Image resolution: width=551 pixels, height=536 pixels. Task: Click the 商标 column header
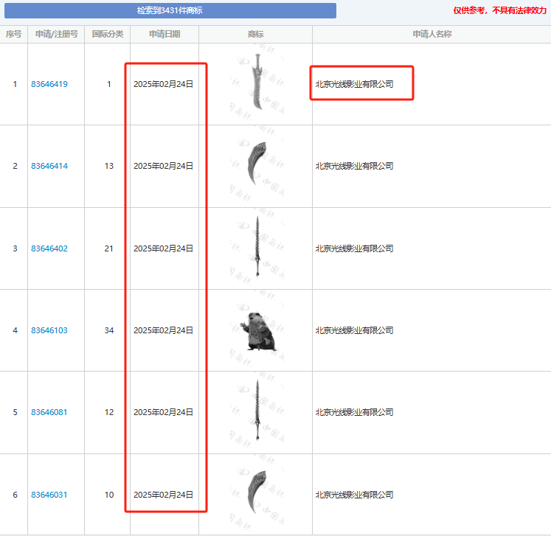[x=256, y=34]
